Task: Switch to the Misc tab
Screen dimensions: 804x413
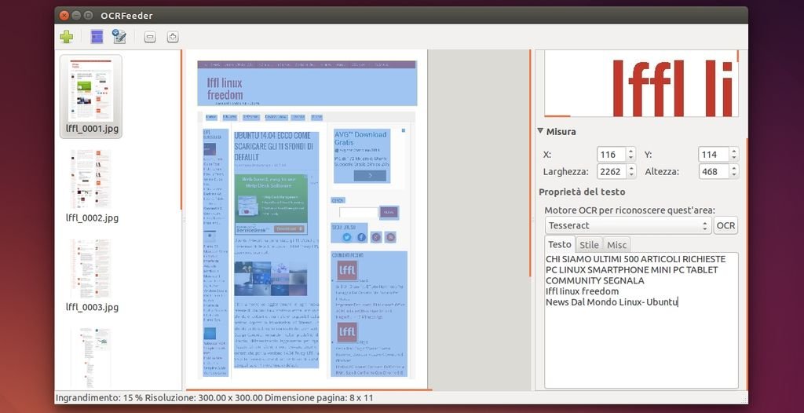Action: click(616, 245)
